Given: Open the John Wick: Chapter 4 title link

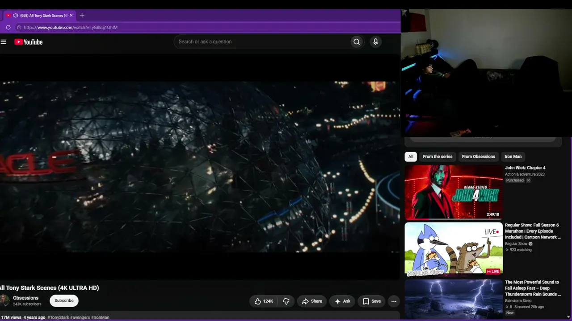Looking at the screenshot, I should (x=525, y=168).
